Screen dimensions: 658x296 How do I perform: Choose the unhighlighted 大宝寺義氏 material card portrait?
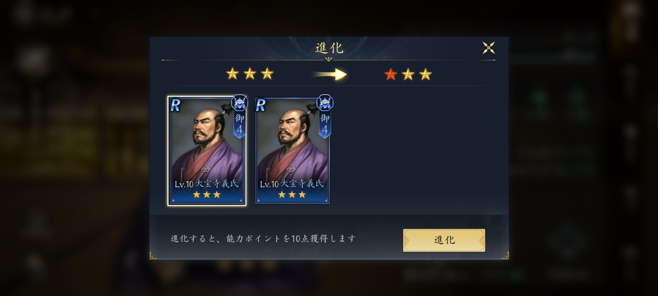[292, 151]
